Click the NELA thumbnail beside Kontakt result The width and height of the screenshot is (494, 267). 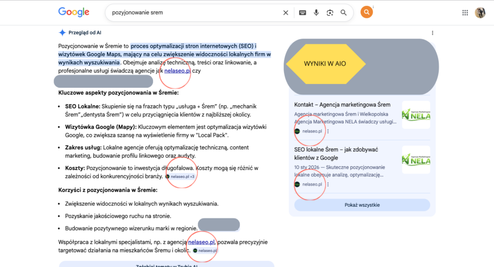[416, 115]
